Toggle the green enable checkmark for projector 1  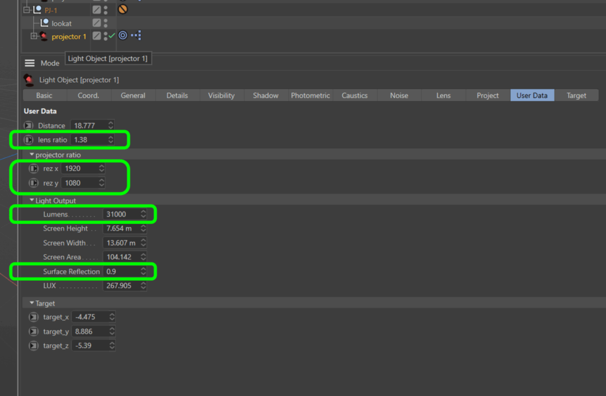coord(112,36)
